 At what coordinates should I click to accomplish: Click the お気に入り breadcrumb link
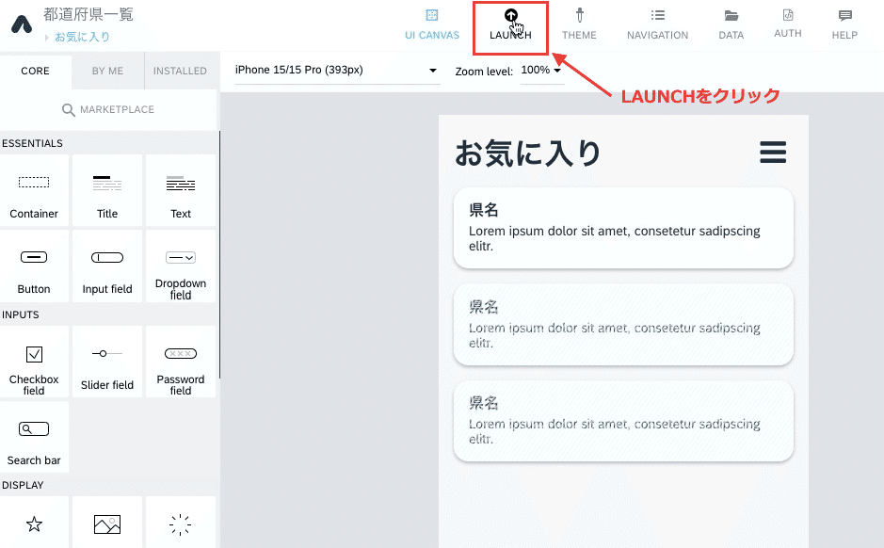click(82, 38)
